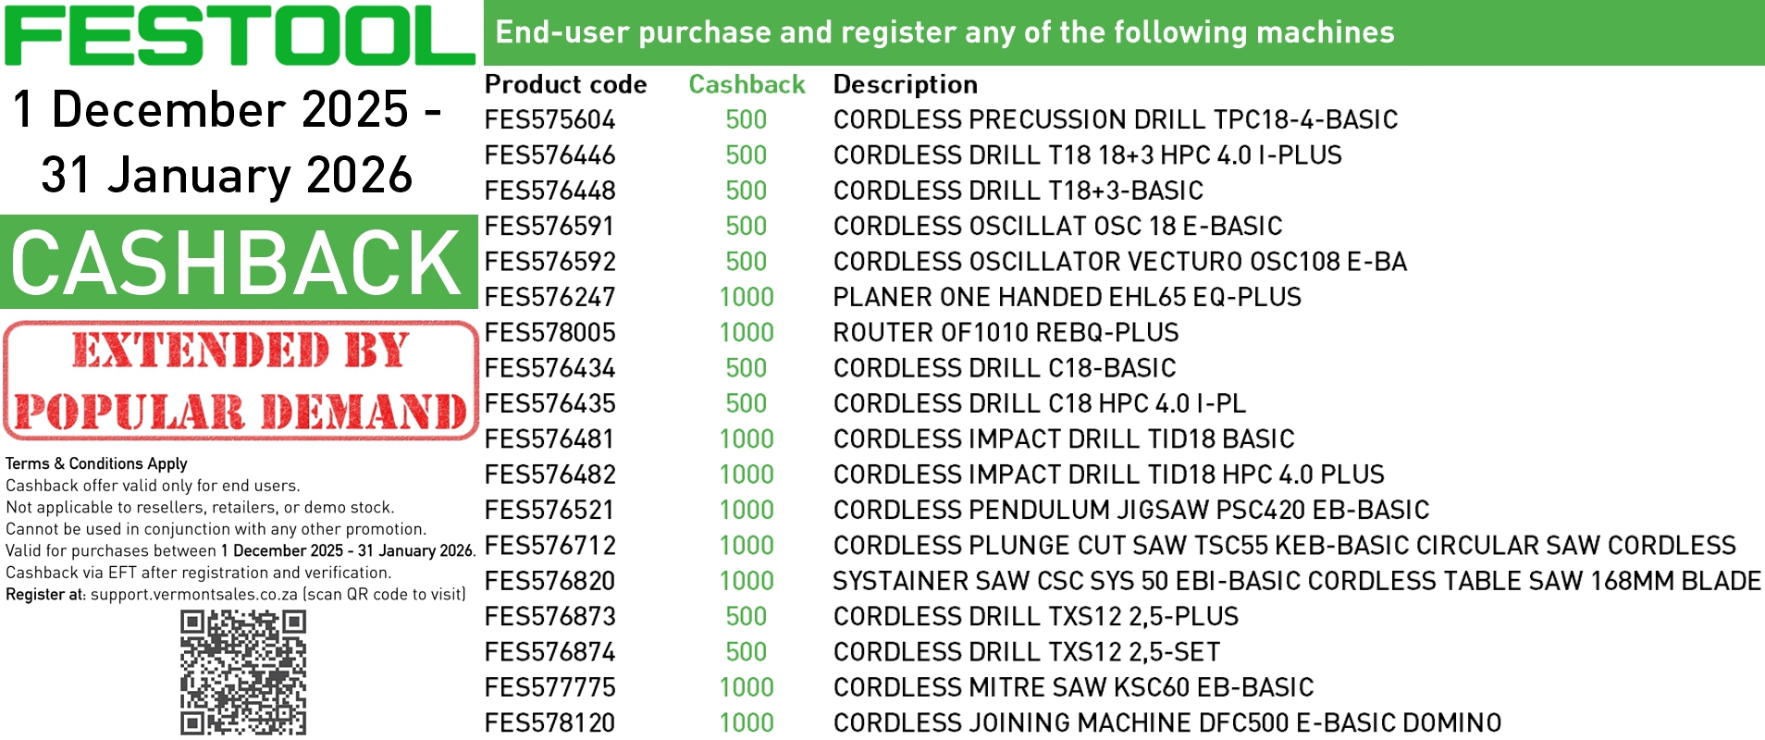The image size is (1765, 740).
Task: Click the green End-user purchase header bar
Action: [x=1123, y=32]
